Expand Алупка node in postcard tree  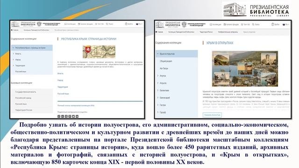click(158, 76)
